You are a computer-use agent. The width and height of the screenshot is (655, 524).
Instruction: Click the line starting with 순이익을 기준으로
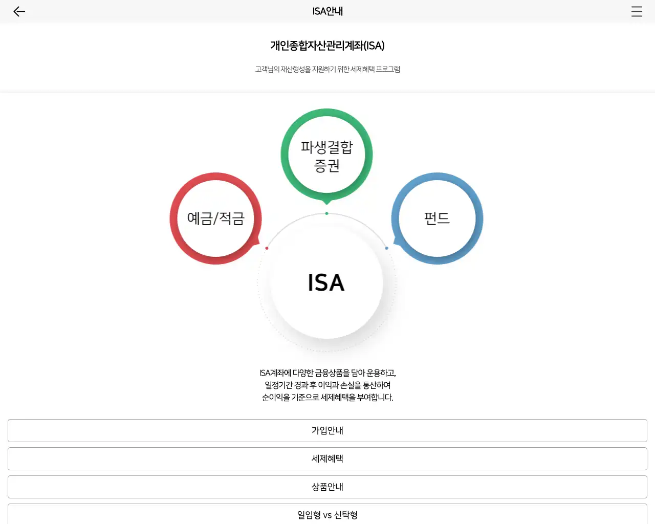coord(327,398)
